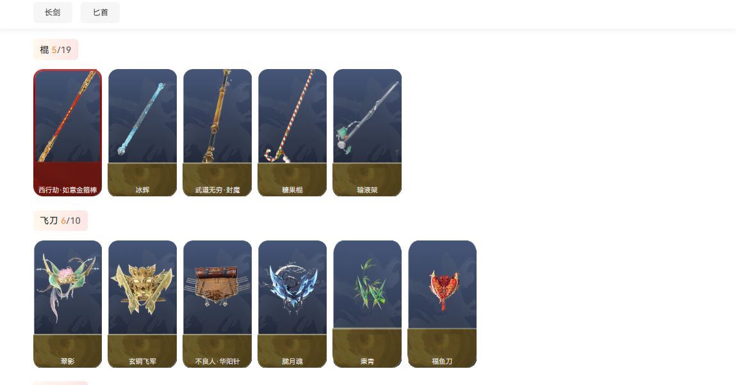
Task: Click the 胧月魂 name label
Action: 293,361
